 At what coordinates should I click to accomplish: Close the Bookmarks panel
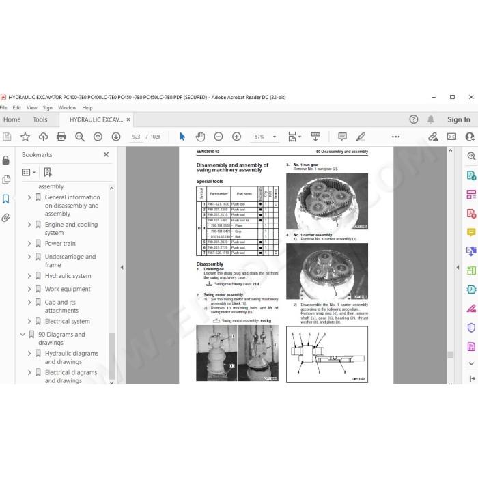click(106, 154)
